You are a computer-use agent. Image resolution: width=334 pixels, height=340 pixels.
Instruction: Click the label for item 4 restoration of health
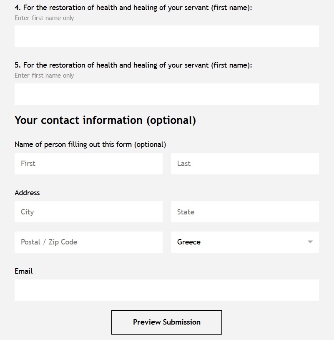coord(133,8)
